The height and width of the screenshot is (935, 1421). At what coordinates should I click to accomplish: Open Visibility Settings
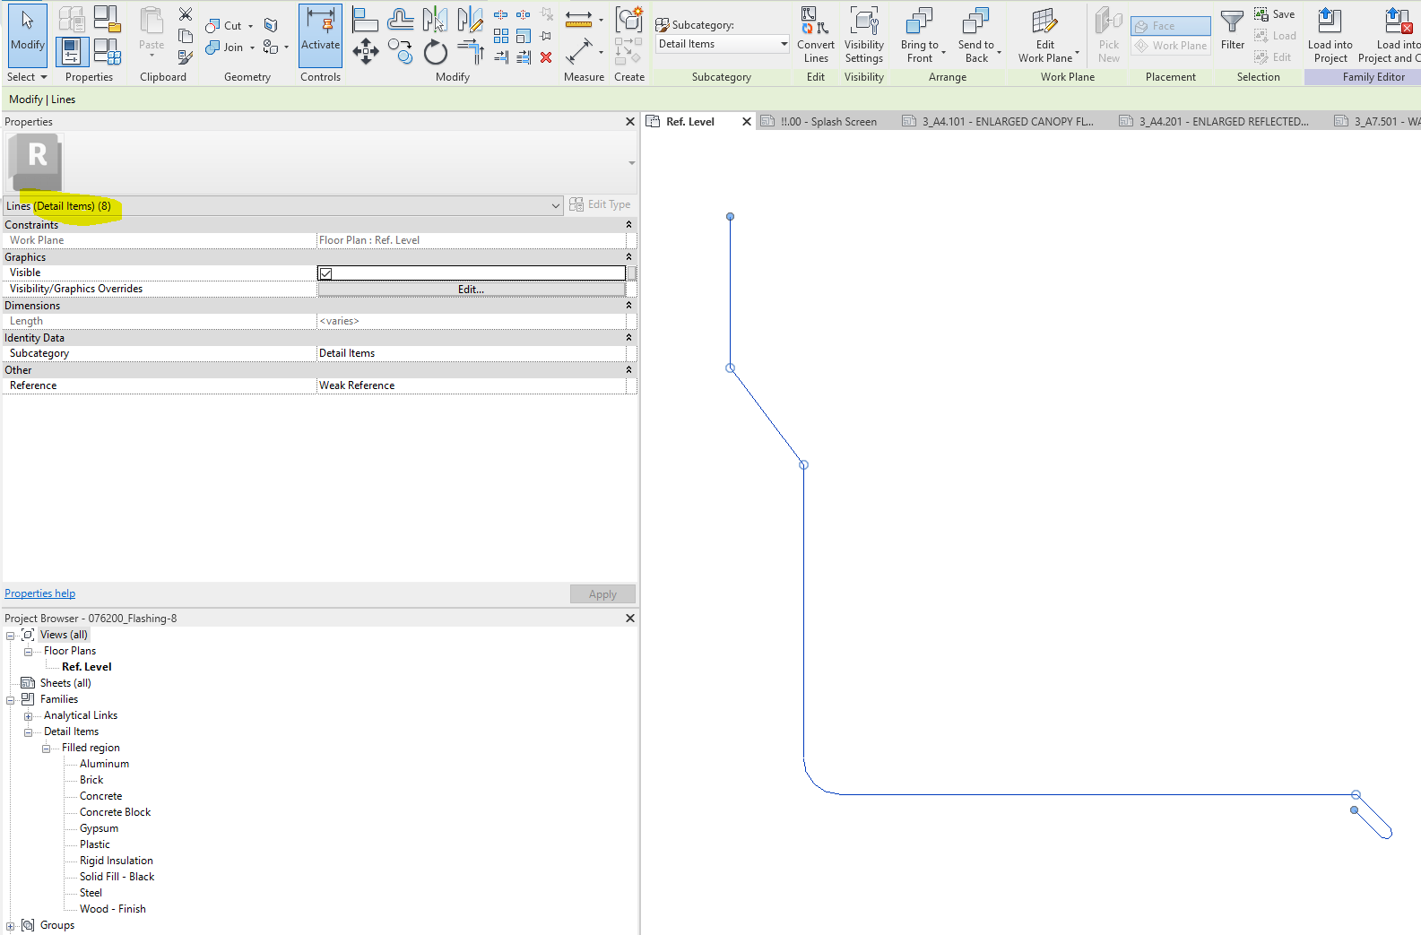click(x=864, y=35)
